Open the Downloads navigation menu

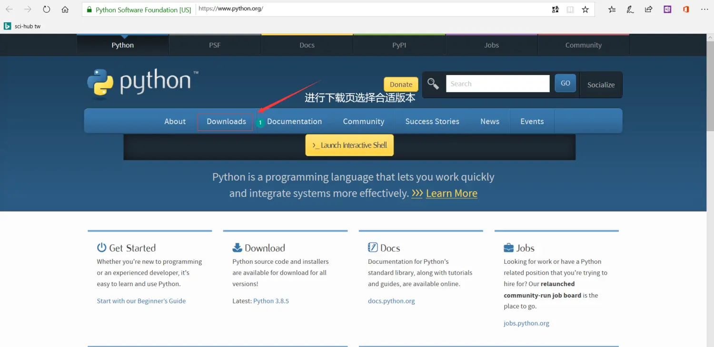pos(226,121)
